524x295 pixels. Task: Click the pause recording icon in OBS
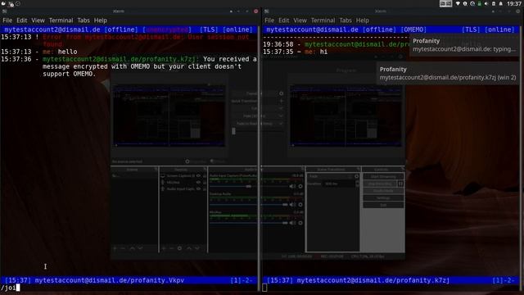click(x=400, y=184)
